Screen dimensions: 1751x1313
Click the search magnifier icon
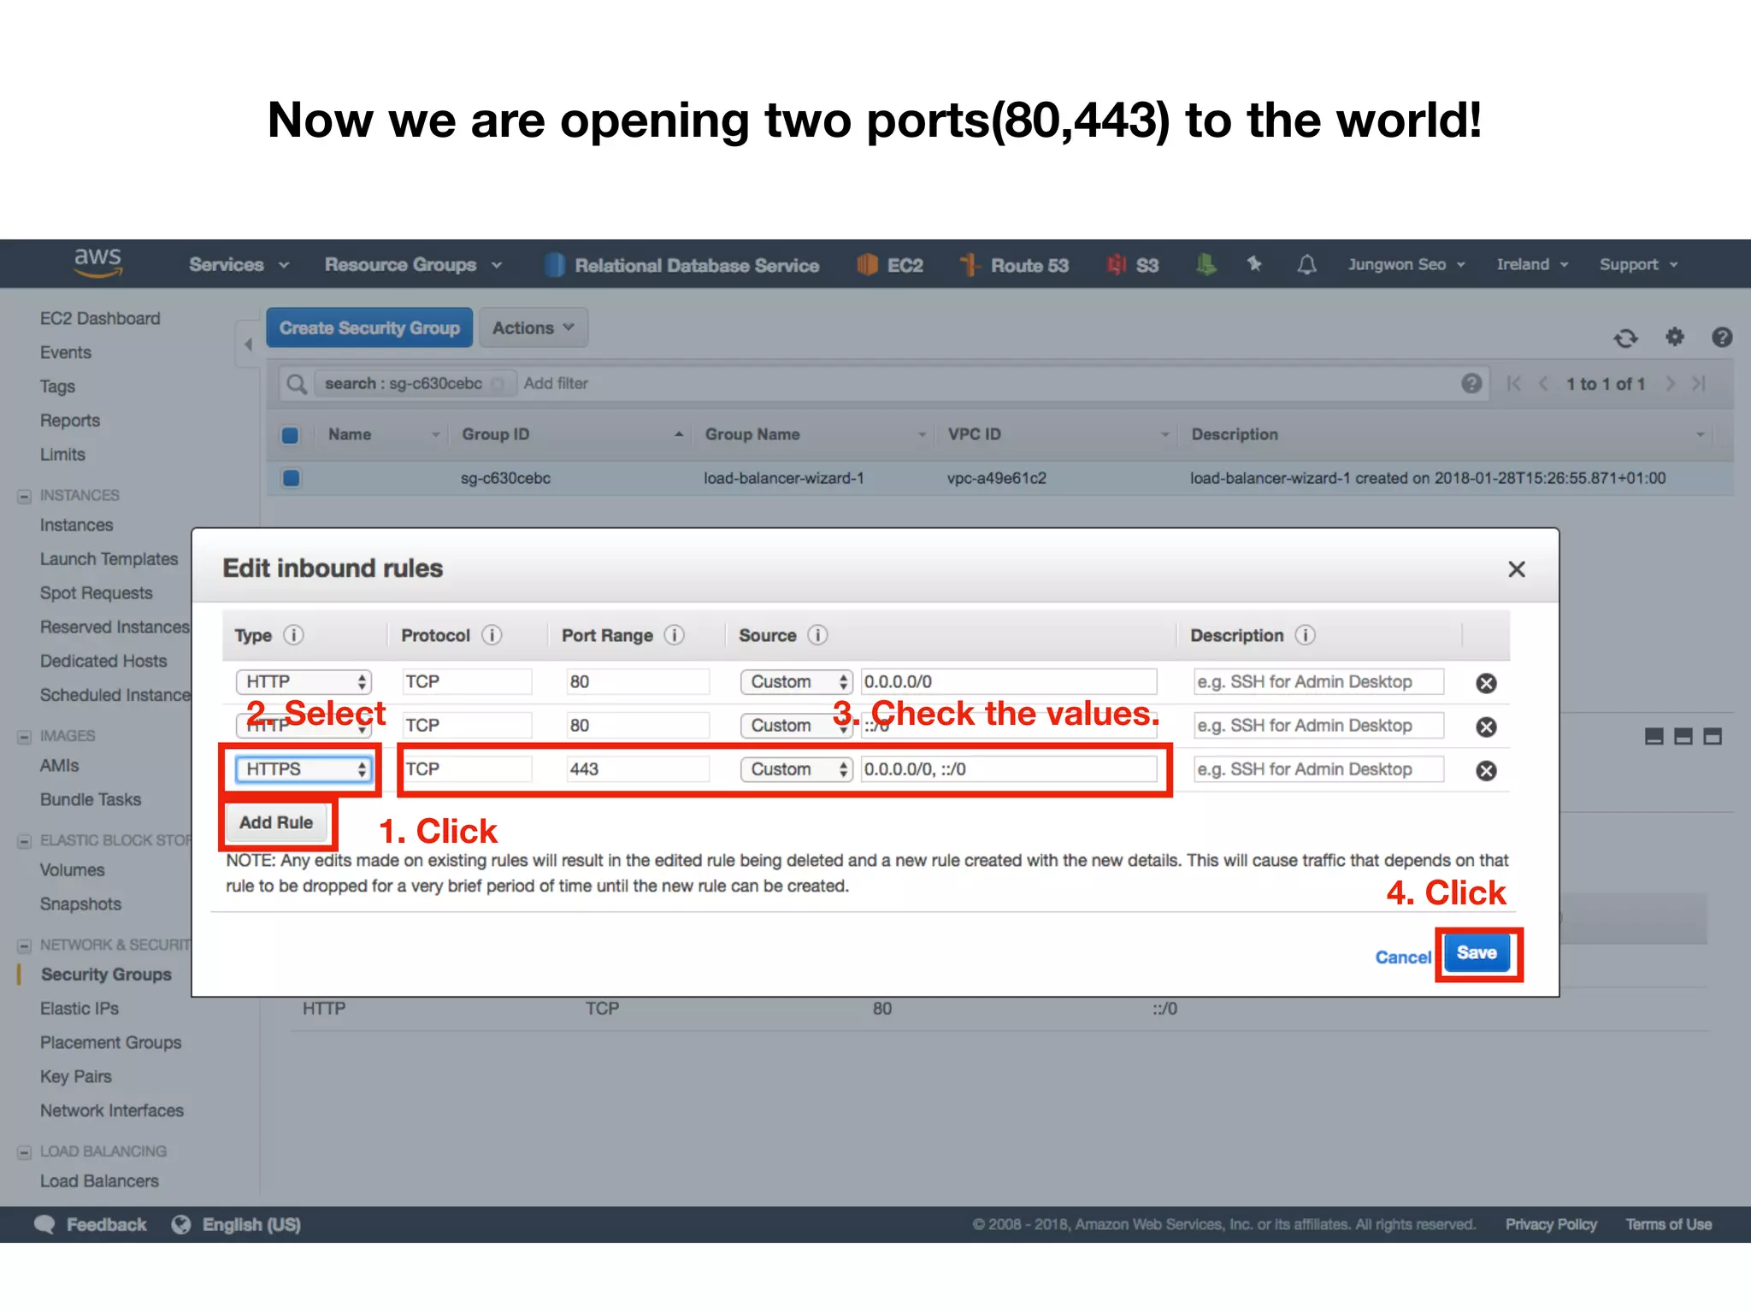coord(296,384)
